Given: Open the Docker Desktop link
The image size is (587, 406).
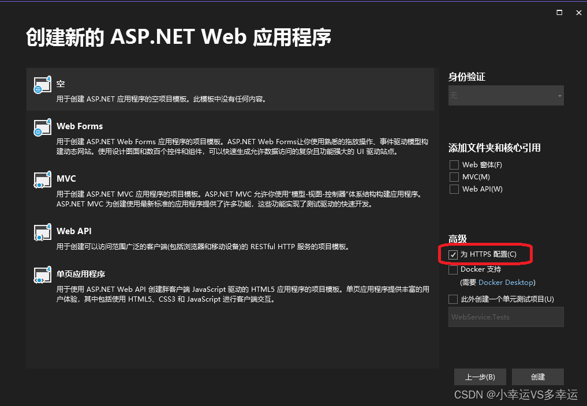Looking at the screenshot, I should (506, 283).
